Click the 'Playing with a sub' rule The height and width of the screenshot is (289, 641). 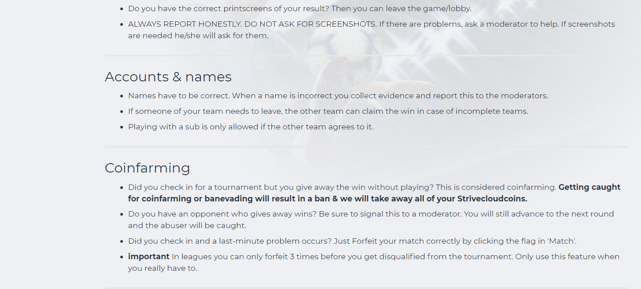pos(250,127)
